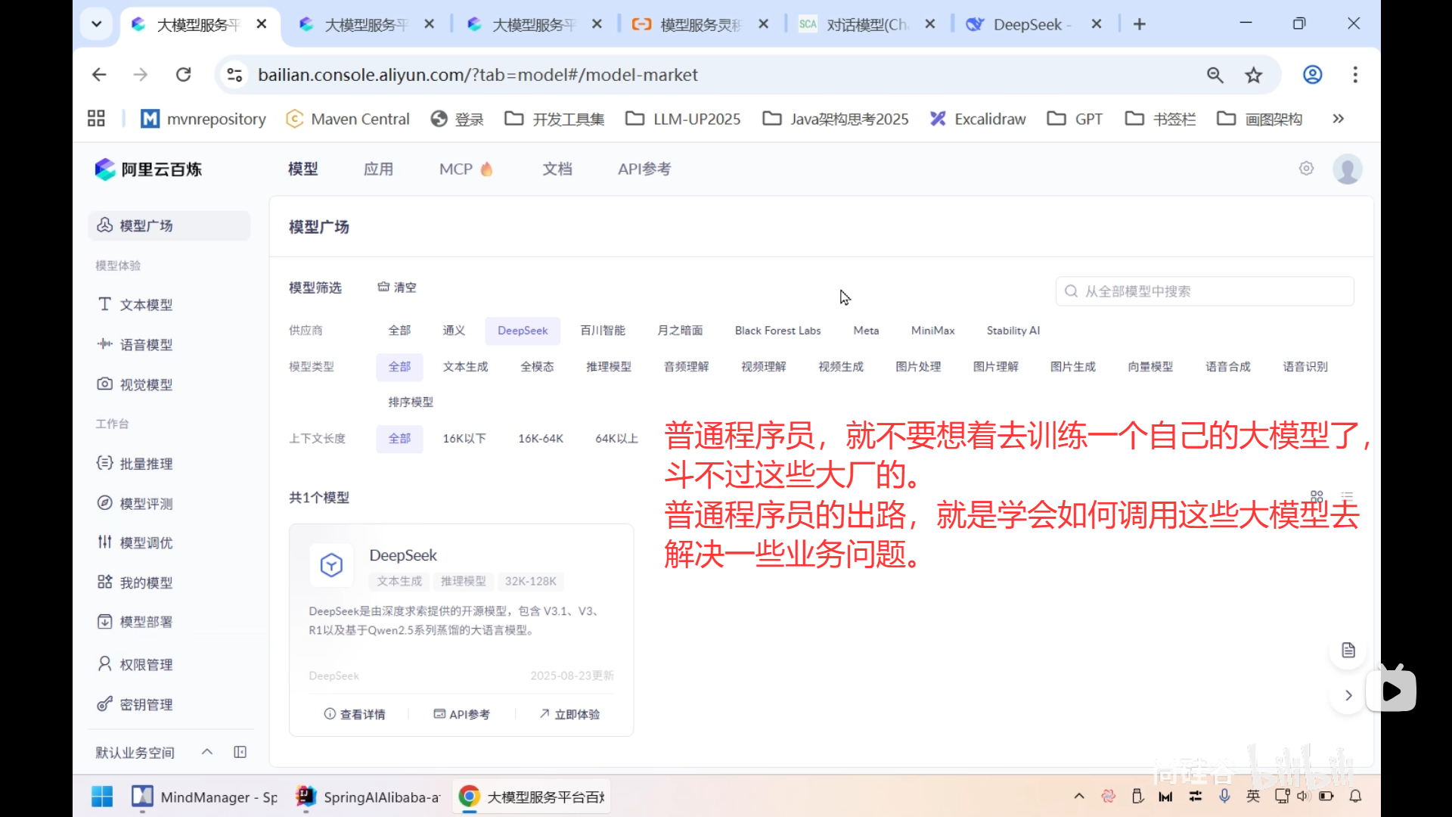Viewport: 1452px width, 817px height.
Task: Open the 模型广场 section in sidebar
Action: pyautogui.click(x=146, y=225)
